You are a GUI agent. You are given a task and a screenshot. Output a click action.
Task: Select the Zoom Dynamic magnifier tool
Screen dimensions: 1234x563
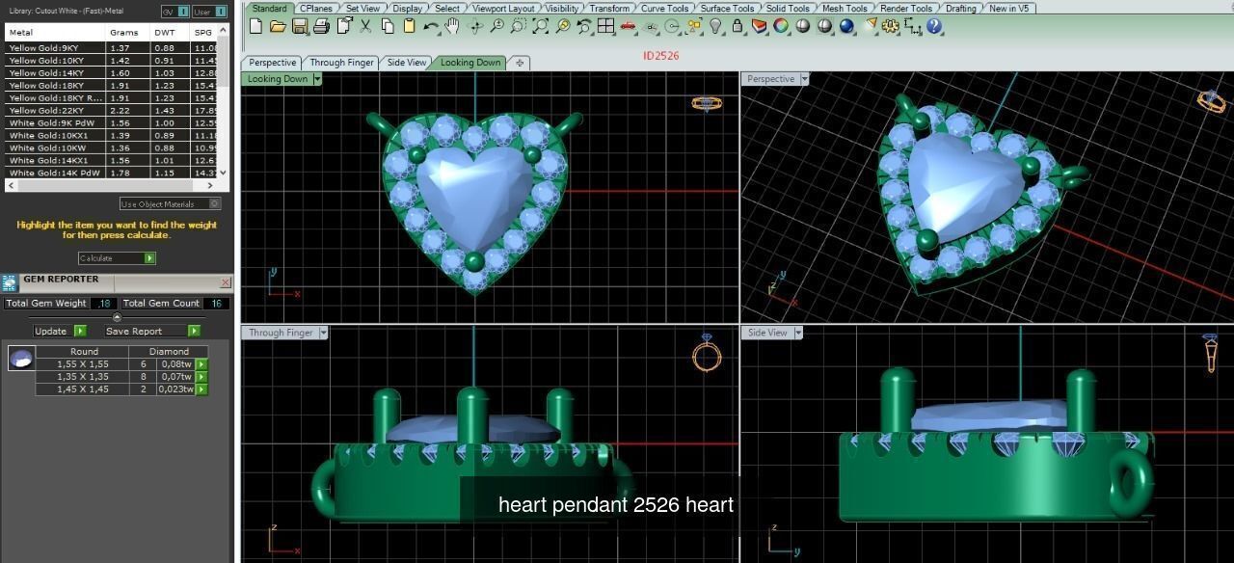point(496,26)
